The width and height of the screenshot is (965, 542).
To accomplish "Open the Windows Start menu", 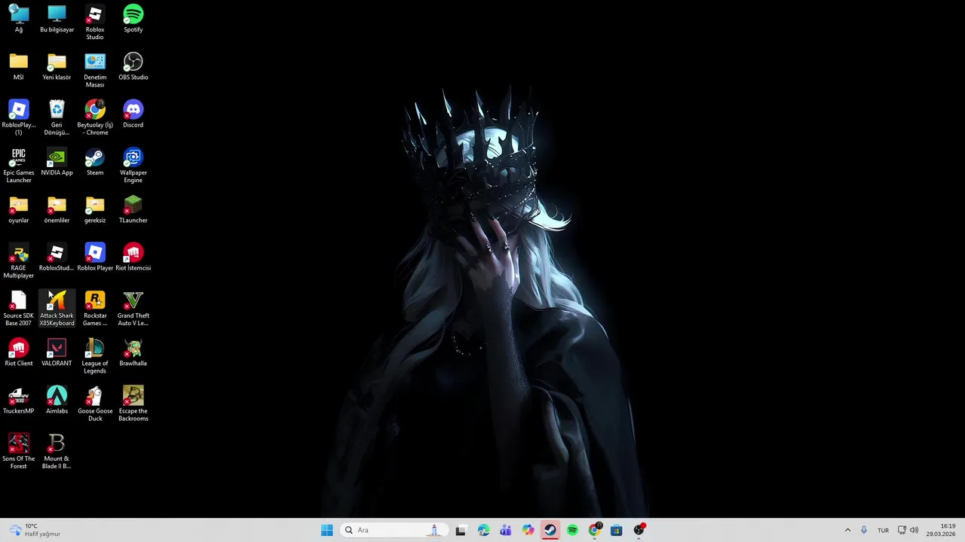I will coord(326,530).
